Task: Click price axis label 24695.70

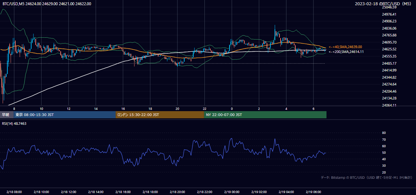Action: coord(389,42)
